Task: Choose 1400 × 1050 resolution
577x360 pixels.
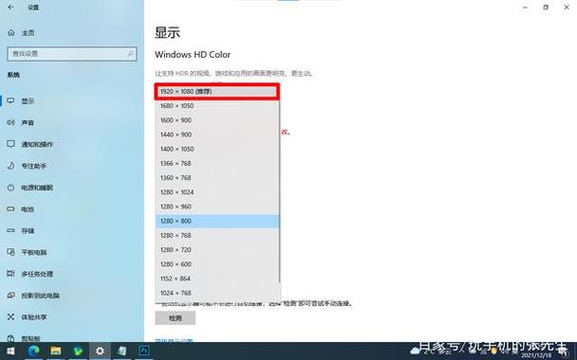Action: click(x=217, y=149)
